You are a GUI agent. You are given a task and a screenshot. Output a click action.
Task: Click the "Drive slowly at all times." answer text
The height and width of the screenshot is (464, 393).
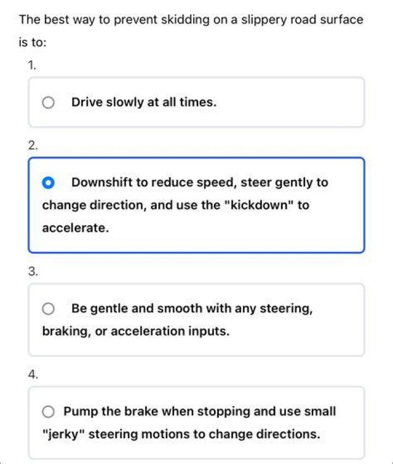(x=144, y=102)
